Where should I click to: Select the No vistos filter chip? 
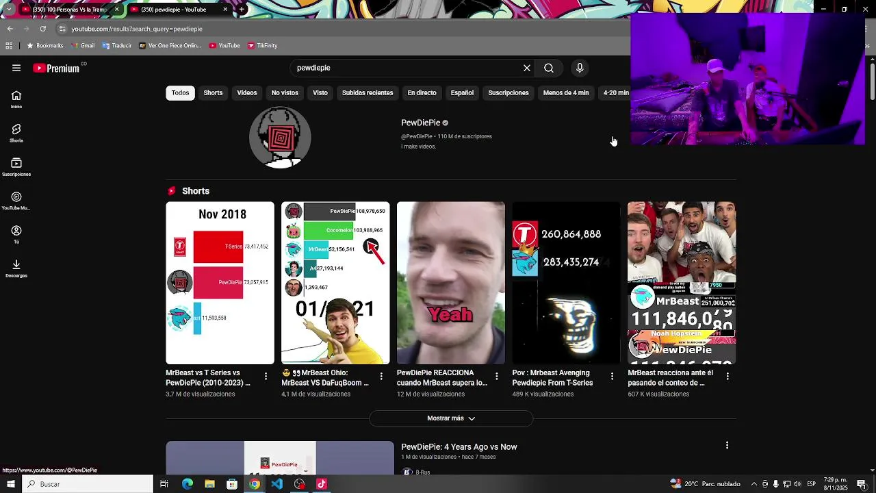[x=285, y=93]
